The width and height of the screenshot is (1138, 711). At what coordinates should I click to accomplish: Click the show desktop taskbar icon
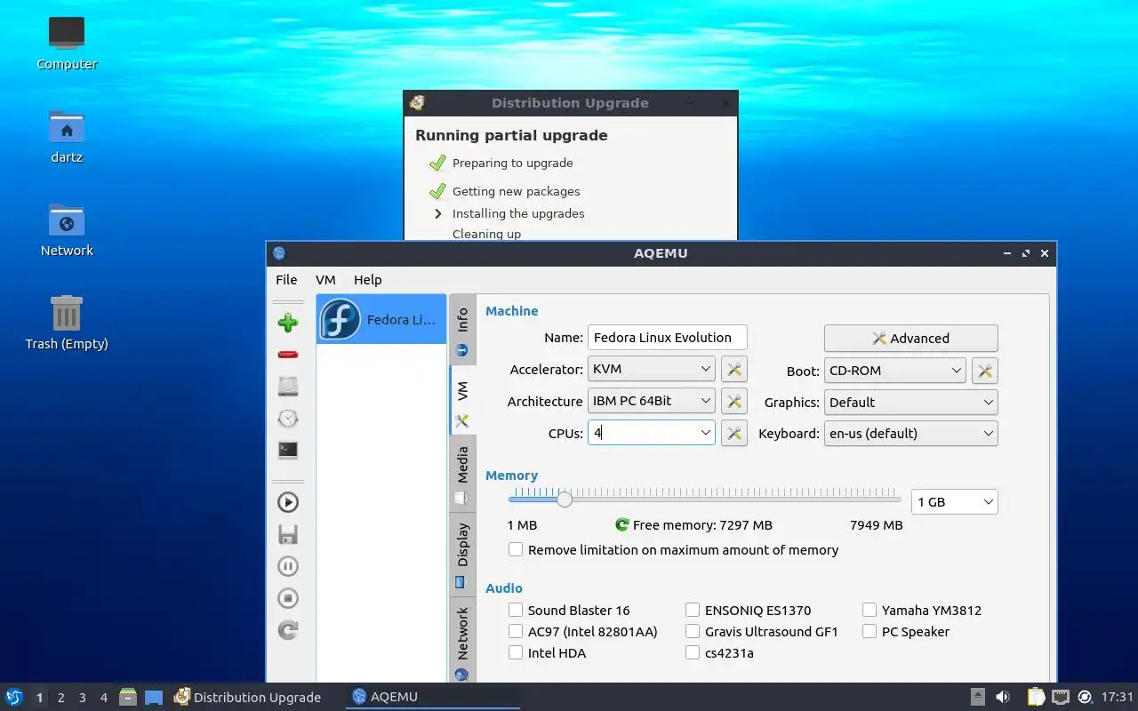pyautogui.click(x=154, y=697)
